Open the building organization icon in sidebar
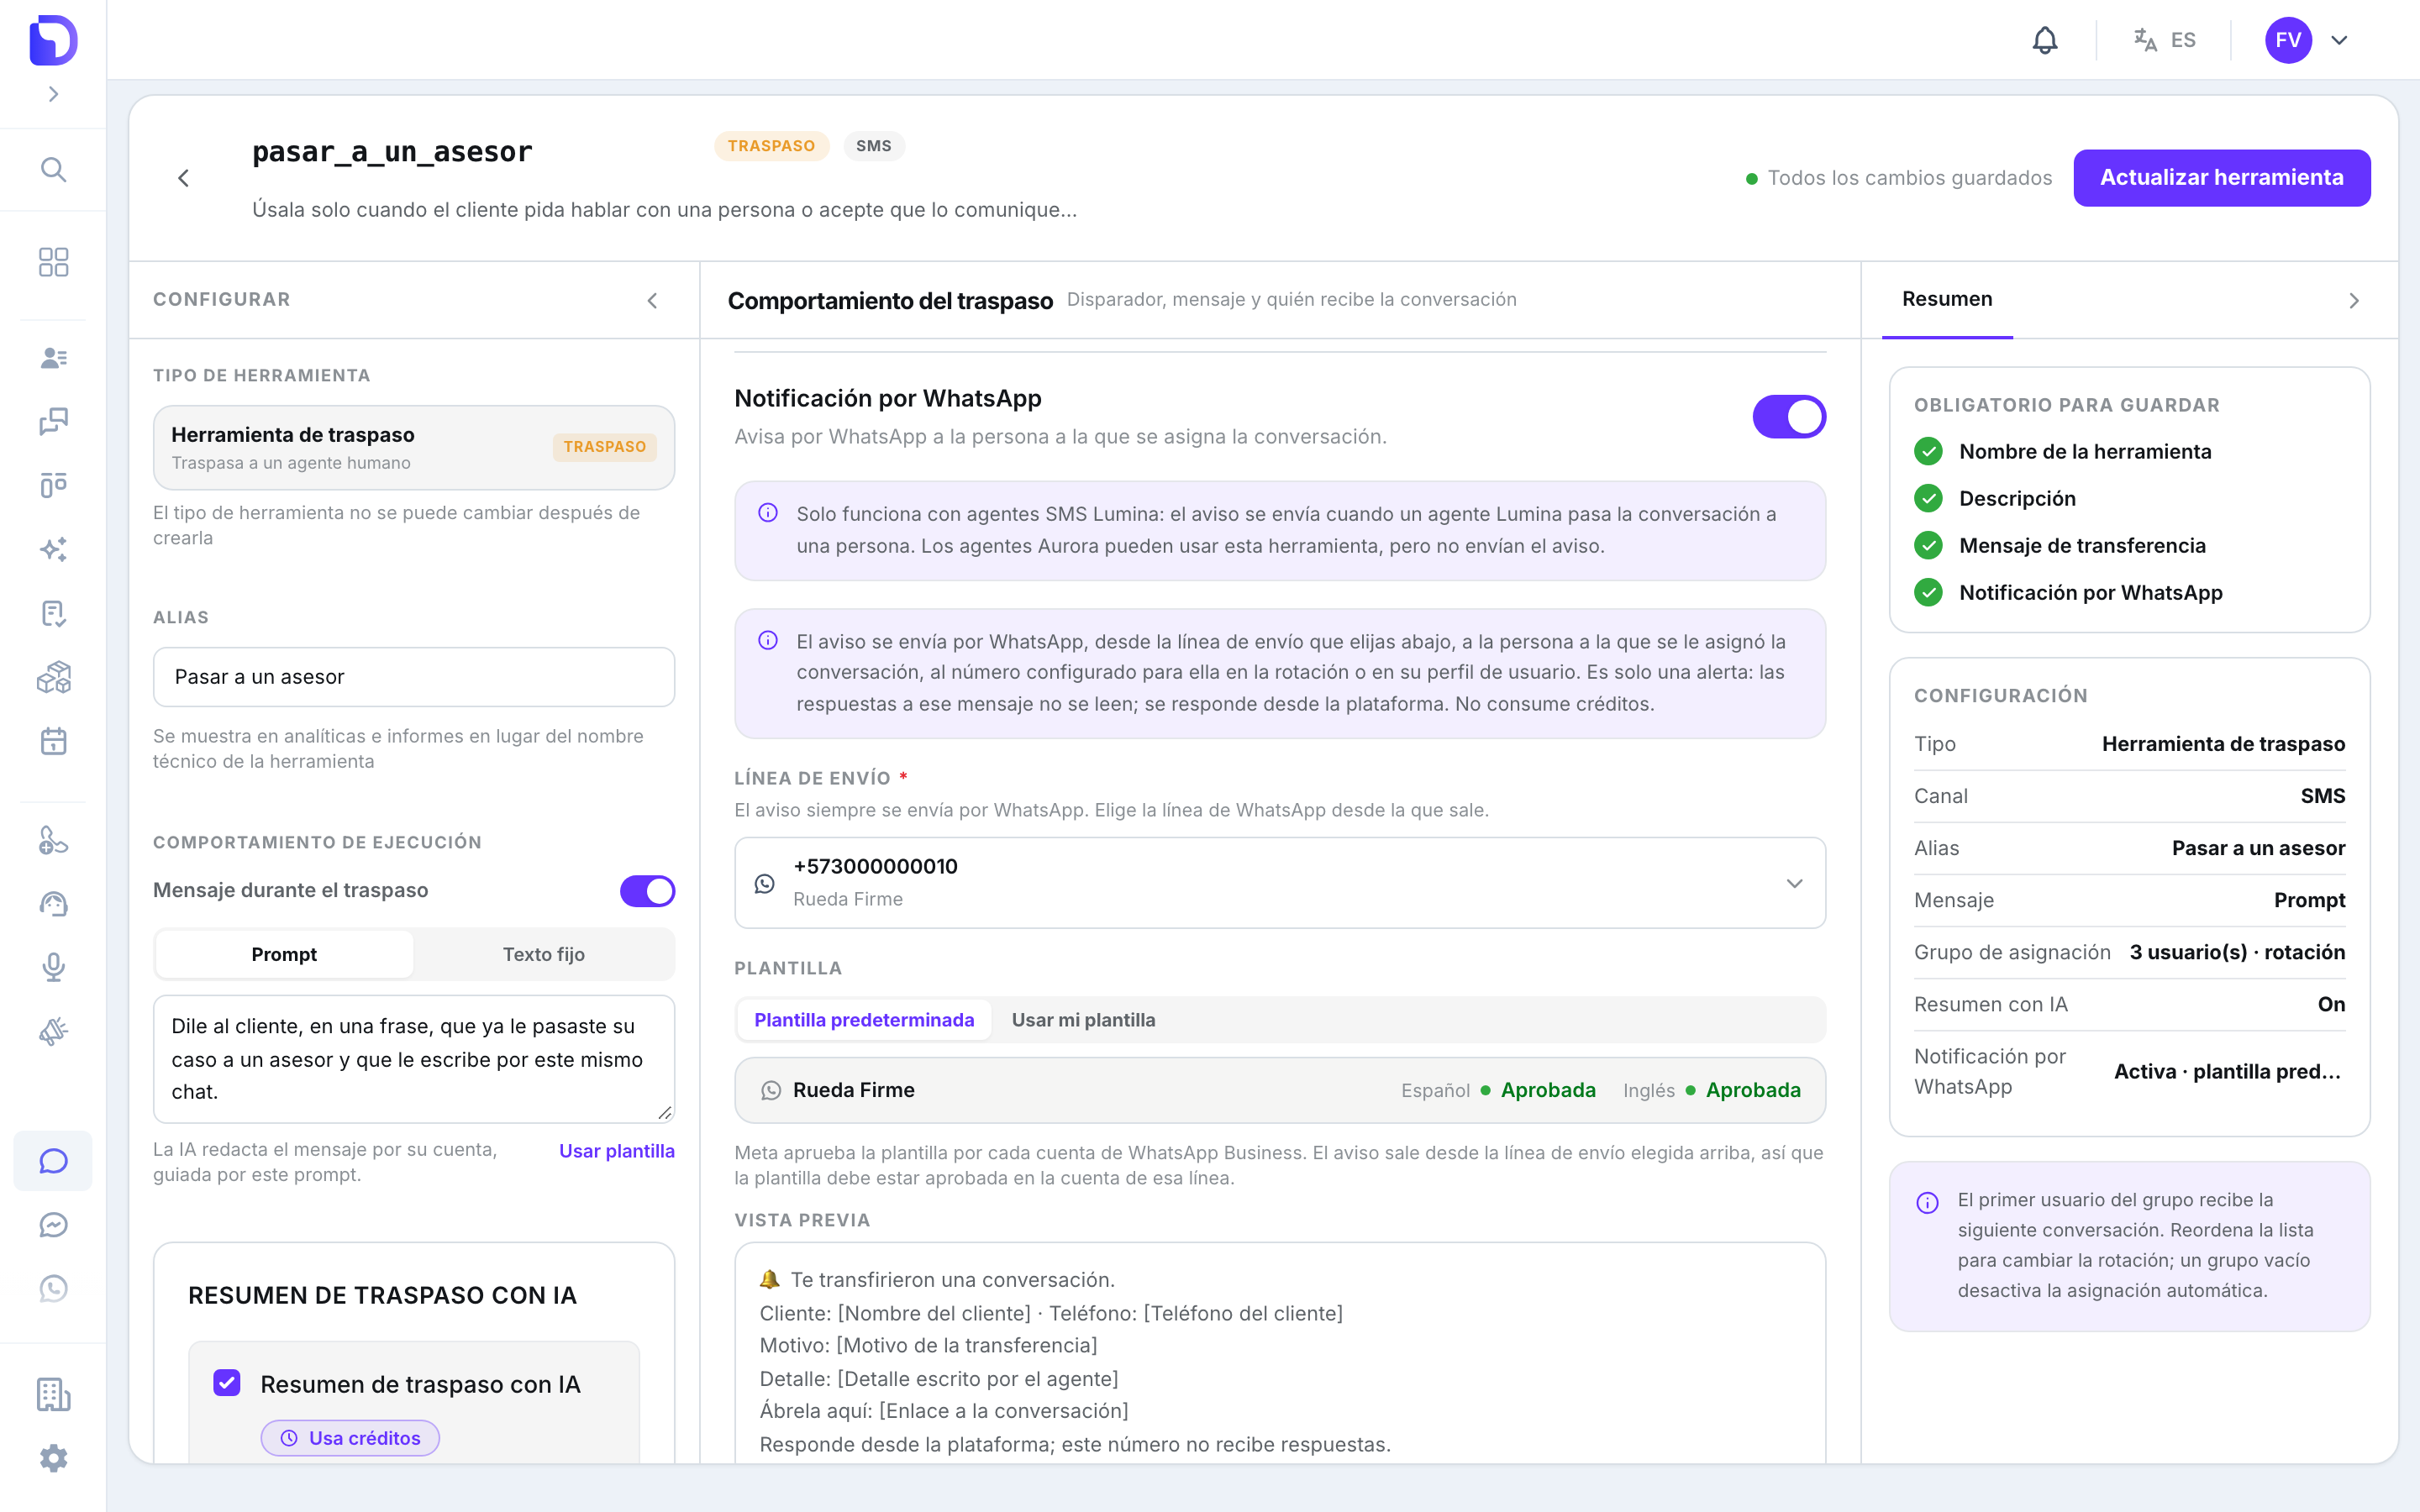 (x=53, y=1394)
